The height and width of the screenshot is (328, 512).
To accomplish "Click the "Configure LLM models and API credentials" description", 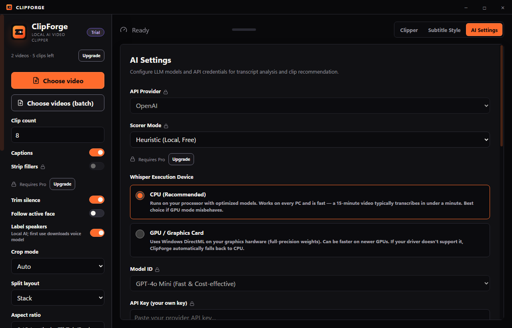I will click(x=234, y=72).
